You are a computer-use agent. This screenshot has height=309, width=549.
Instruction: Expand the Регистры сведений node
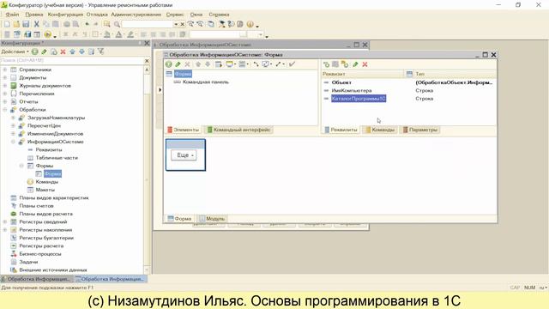point(5,221)
